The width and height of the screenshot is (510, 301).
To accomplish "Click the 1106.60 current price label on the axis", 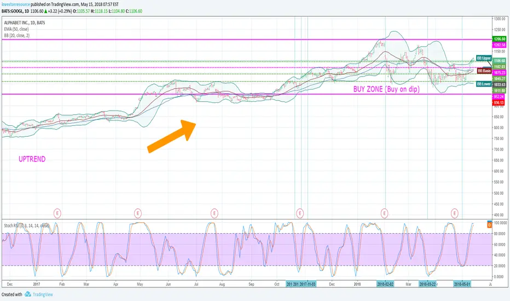I will pyautogui.click(x=499, y=61).
